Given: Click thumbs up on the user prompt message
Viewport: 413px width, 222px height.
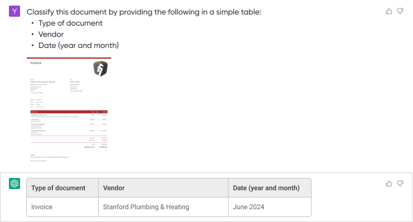Looking at the screenshot, I should [x=389, y=11].
